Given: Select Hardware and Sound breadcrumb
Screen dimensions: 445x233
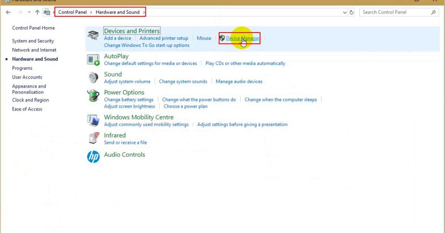Looking at the screenshot, I should point(118,12).
